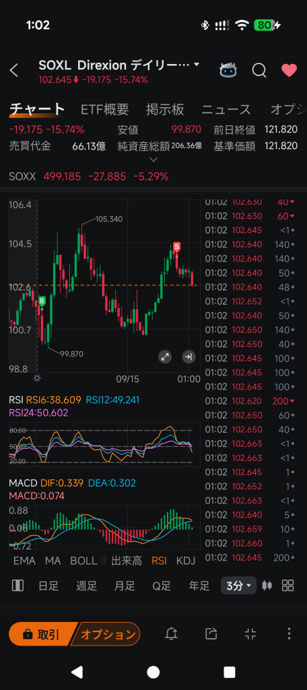Select the 出来高 volume indicator
The height and width of the screenshot is (690, 307).
coord(127,561)
